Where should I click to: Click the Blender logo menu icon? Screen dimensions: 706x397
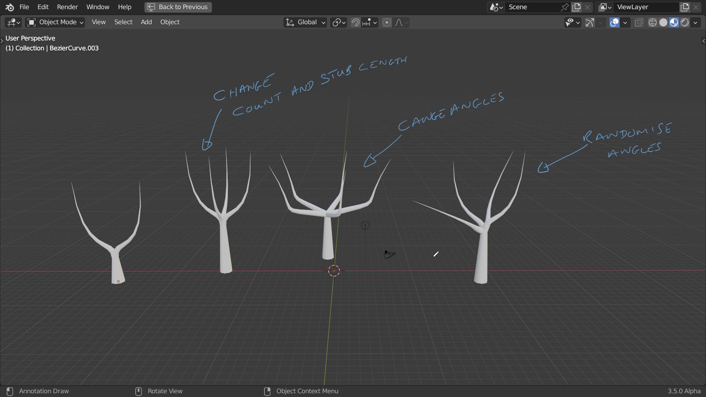click(x=10, y=7)
